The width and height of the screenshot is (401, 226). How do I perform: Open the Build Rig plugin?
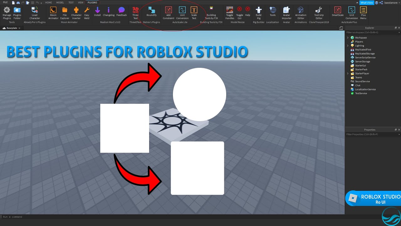pyautogui.click(x=258, y=13)
